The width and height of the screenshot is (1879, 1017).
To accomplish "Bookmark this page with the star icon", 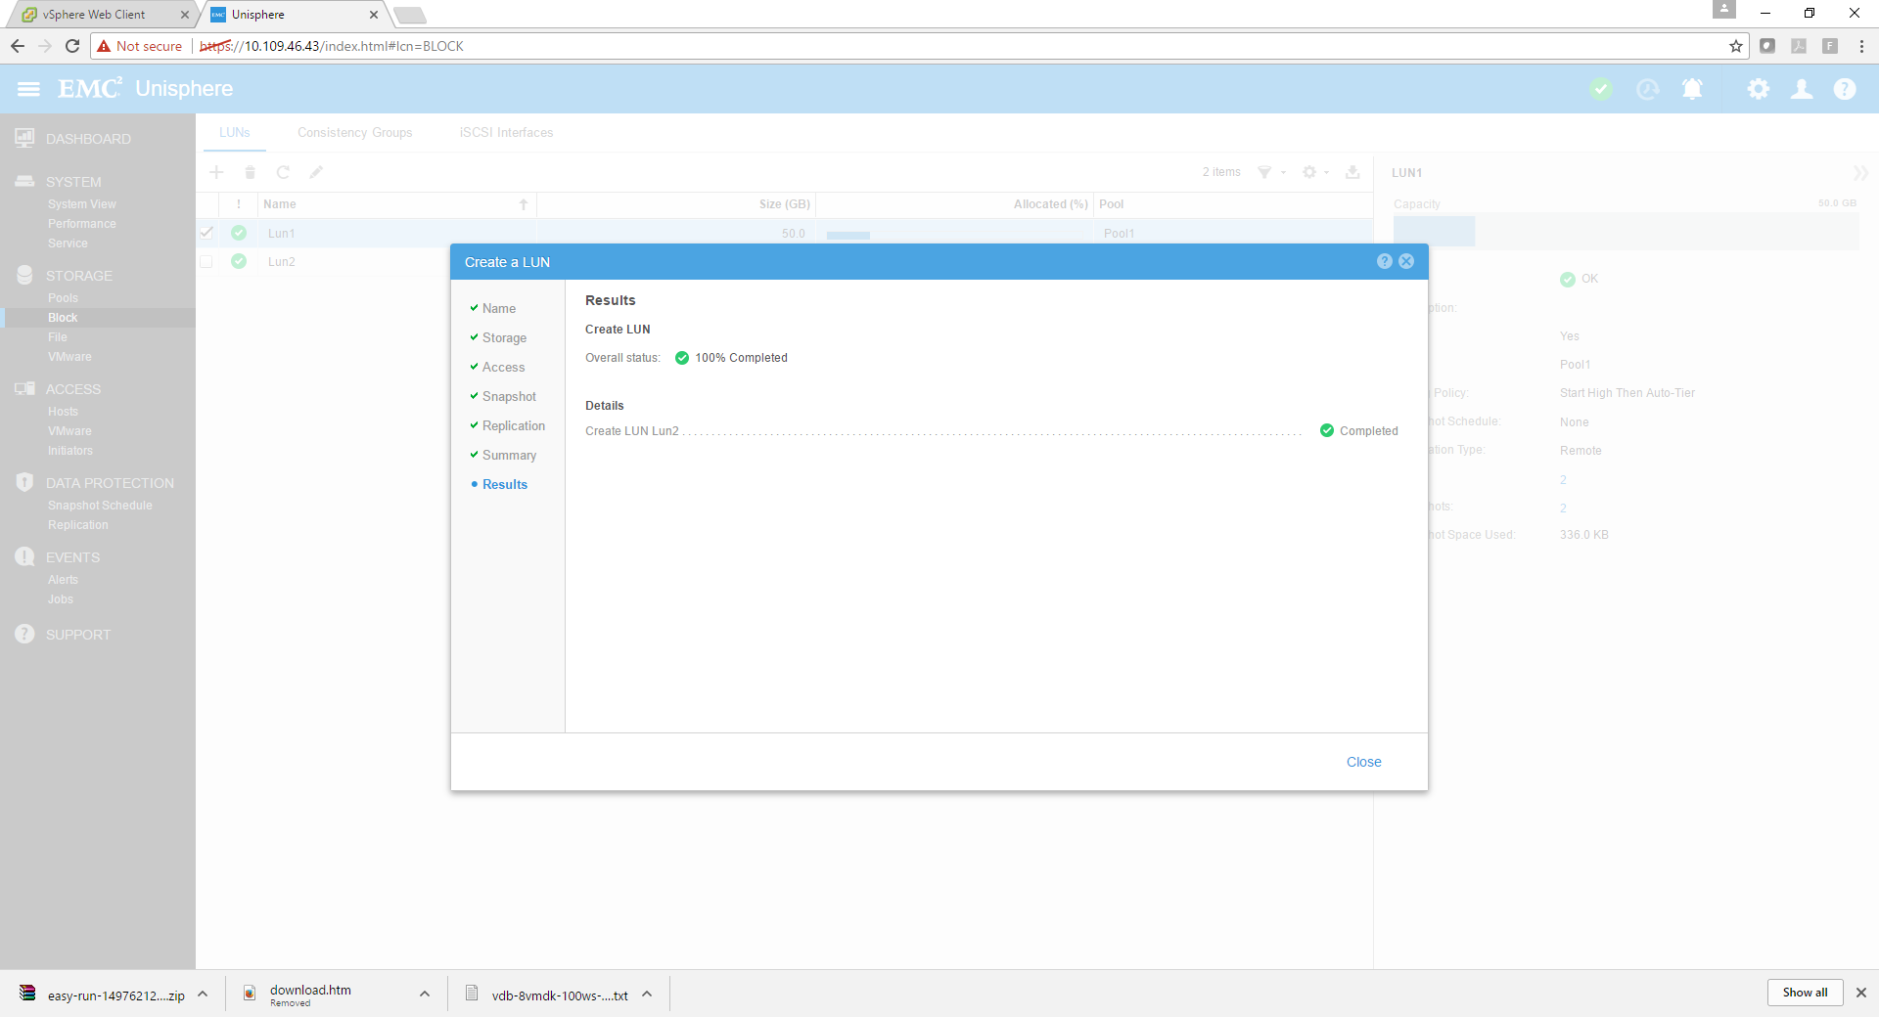I will point(1735,46).
